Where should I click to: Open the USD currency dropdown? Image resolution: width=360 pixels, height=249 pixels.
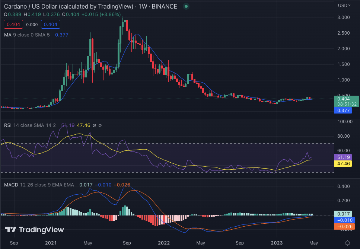tap(344, 5)
